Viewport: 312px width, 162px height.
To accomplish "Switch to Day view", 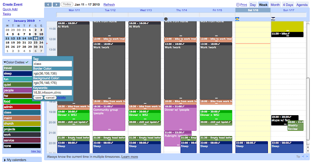I will tap(253, 5).
